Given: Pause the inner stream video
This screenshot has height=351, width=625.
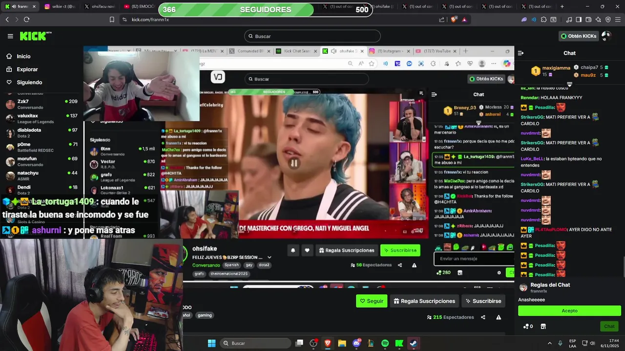Looking at the screenshot, I should (294, 163).
